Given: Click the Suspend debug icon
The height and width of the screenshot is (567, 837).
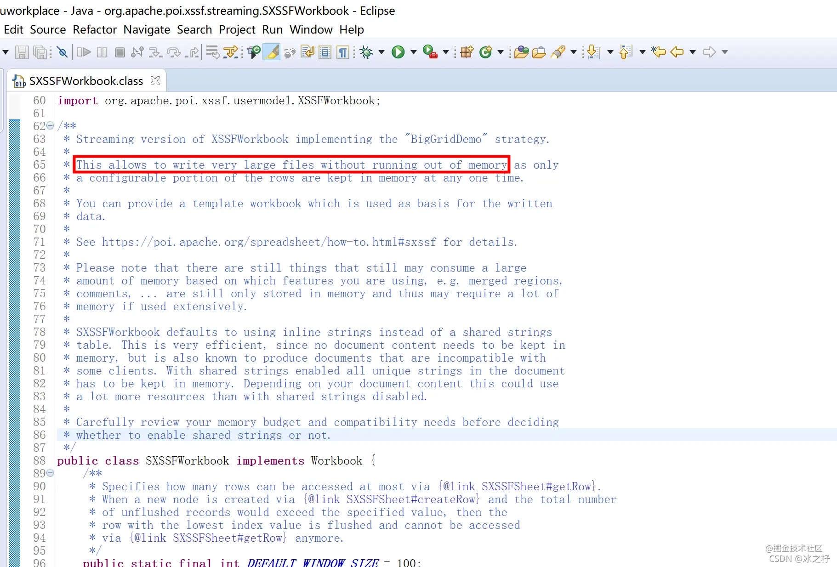Looking at the screenshot, I should (102, 52).
